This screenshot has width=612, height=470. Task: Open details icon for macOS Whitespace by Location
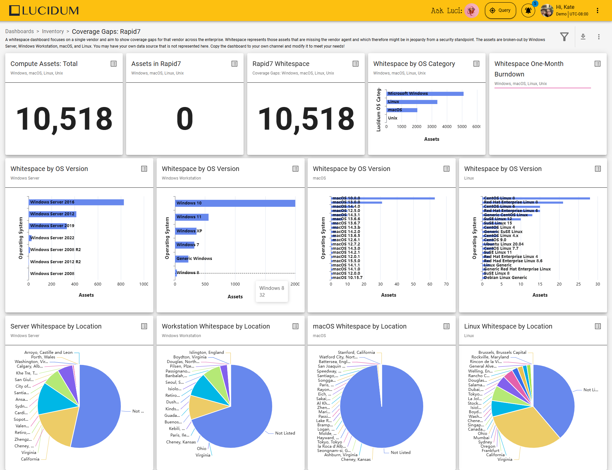pos(447,326)
